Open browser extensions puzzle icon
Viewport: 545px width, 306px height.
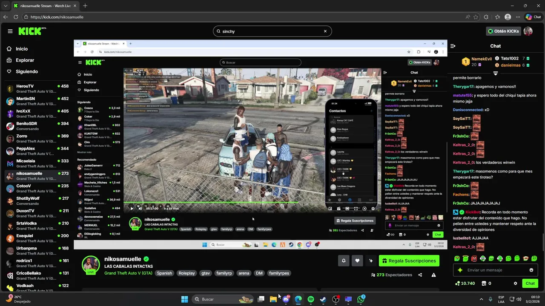(486, 17)
